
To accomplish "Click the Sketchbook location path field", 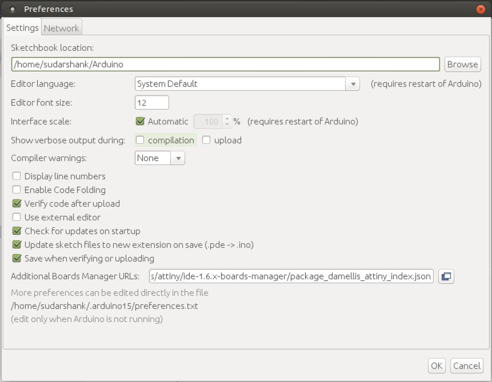I will tap(225, 64).
